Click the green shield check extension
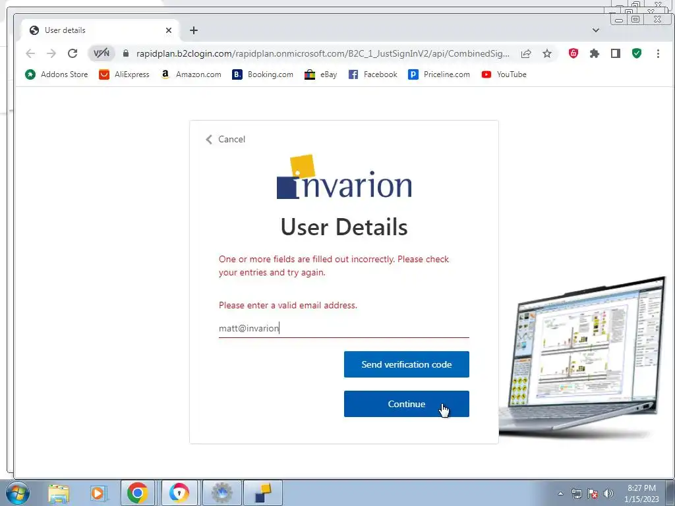Image resolution: width=675 pixels, height=506 pixels. tap(637, 53)
